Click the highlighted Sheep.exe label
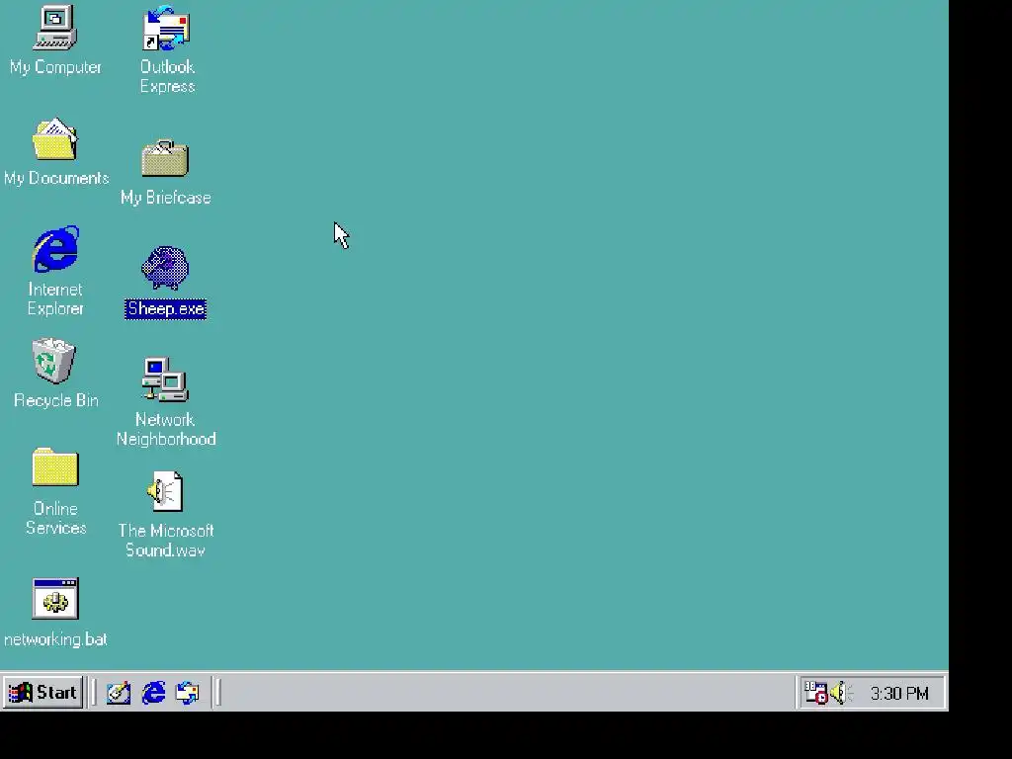 (166, 309)
